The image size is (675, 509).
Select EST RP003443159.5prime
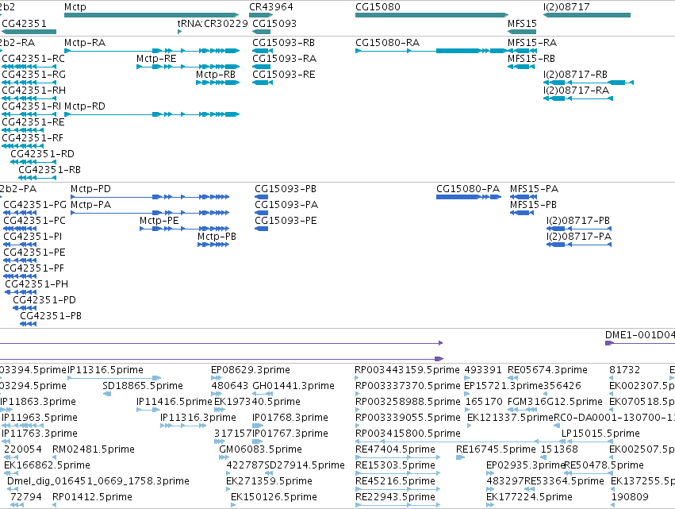click(407, 370)
